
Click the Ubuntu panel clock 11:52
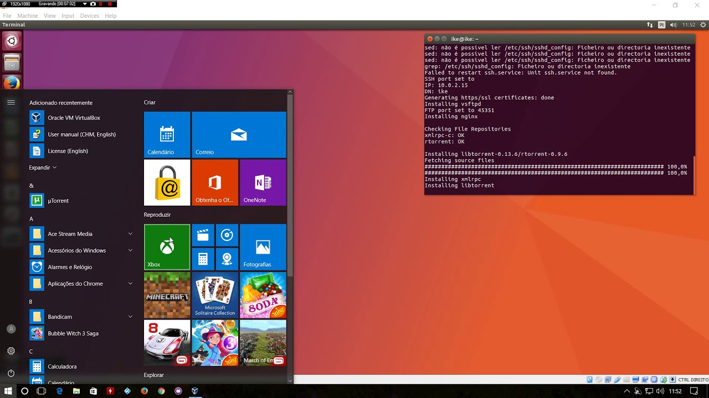689,25
